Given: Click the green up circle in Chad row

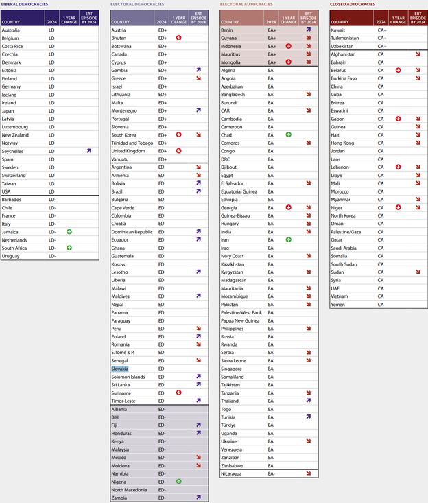Looking at the screenshot, I should 289,135.
